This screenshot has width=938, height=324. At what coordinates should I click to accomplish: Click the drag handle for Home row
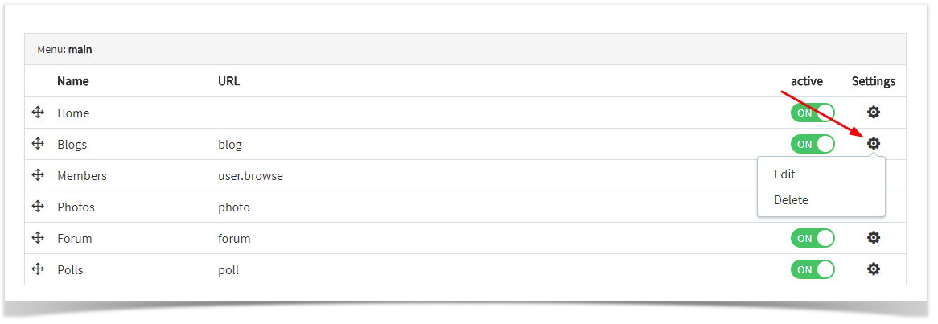pos(38,113)
